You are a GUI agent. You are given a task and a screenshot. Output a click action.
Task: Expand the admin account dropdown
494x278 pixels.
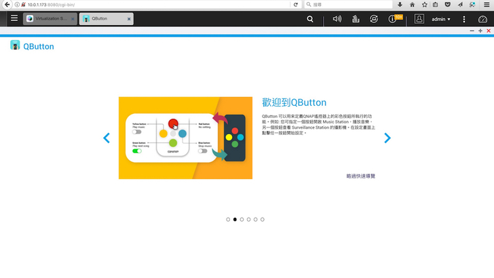point(441,19)
